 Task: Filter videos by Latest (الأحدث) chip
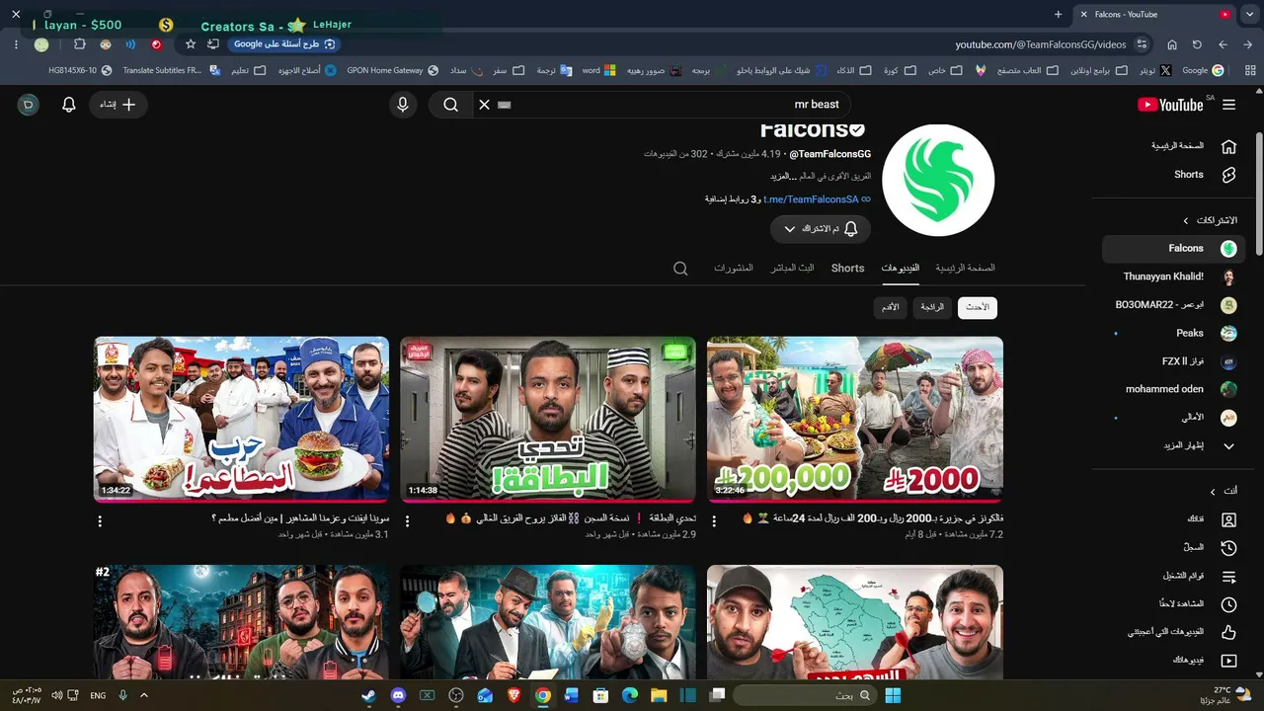pyautogui.click(x=978, y=308)
